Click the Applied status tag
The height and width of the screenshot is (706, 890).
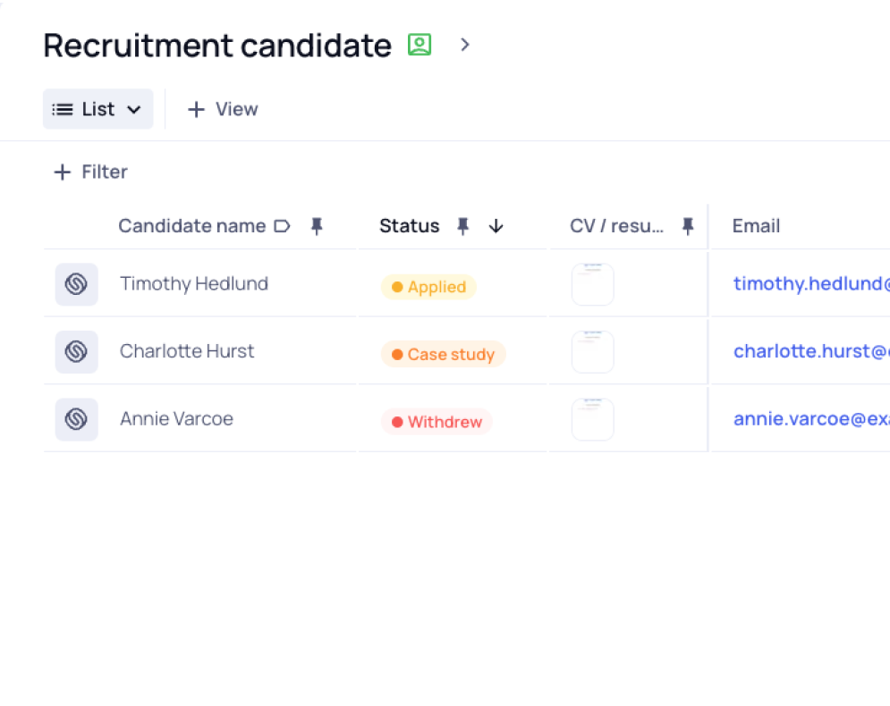(428, 287)
